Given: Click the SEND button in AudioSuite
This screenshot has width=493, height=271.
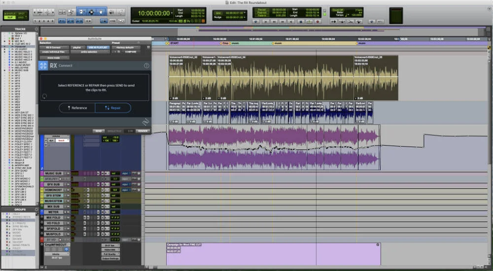Looking at the screenshot, I should point(99,131).
